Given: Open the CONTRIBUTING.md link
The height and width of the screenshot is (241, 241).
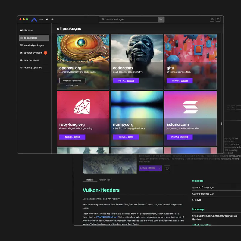Looking at the screenshot, I should pyautogui.click(x=107, y=217).
